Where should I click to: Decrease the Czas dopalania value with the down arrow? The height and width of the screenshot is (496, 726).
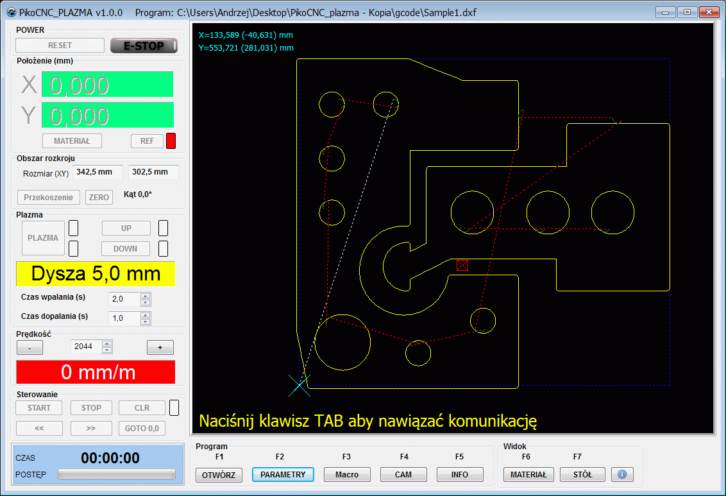(x=146, y=321)
